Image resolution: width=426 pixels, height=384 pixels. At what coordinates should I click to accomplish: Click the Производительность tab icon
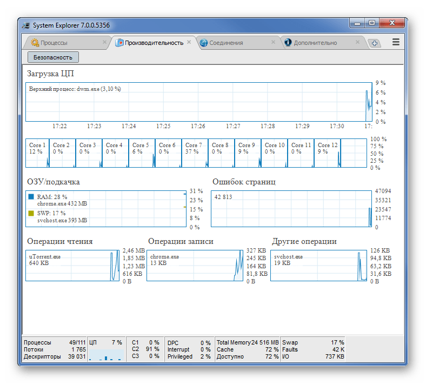click(119, 43)
